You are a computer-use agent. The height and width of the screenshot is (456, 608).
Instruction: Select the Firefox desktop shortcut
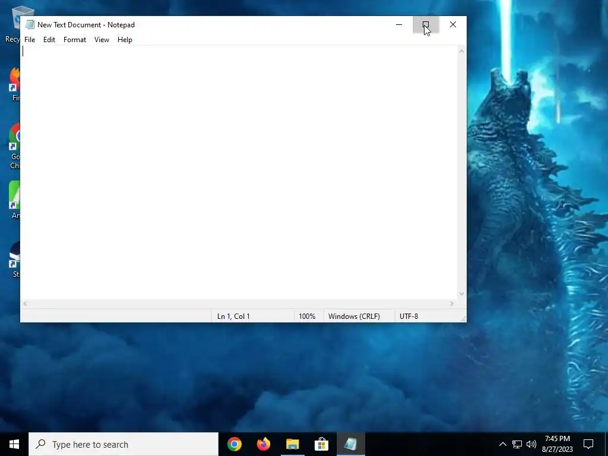point(15,84)
